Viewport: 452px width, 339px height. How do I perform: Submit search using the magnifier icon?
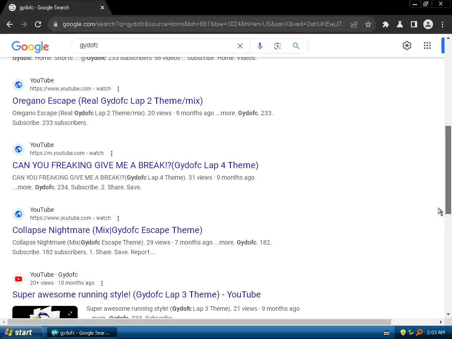(x=296, y=46)
